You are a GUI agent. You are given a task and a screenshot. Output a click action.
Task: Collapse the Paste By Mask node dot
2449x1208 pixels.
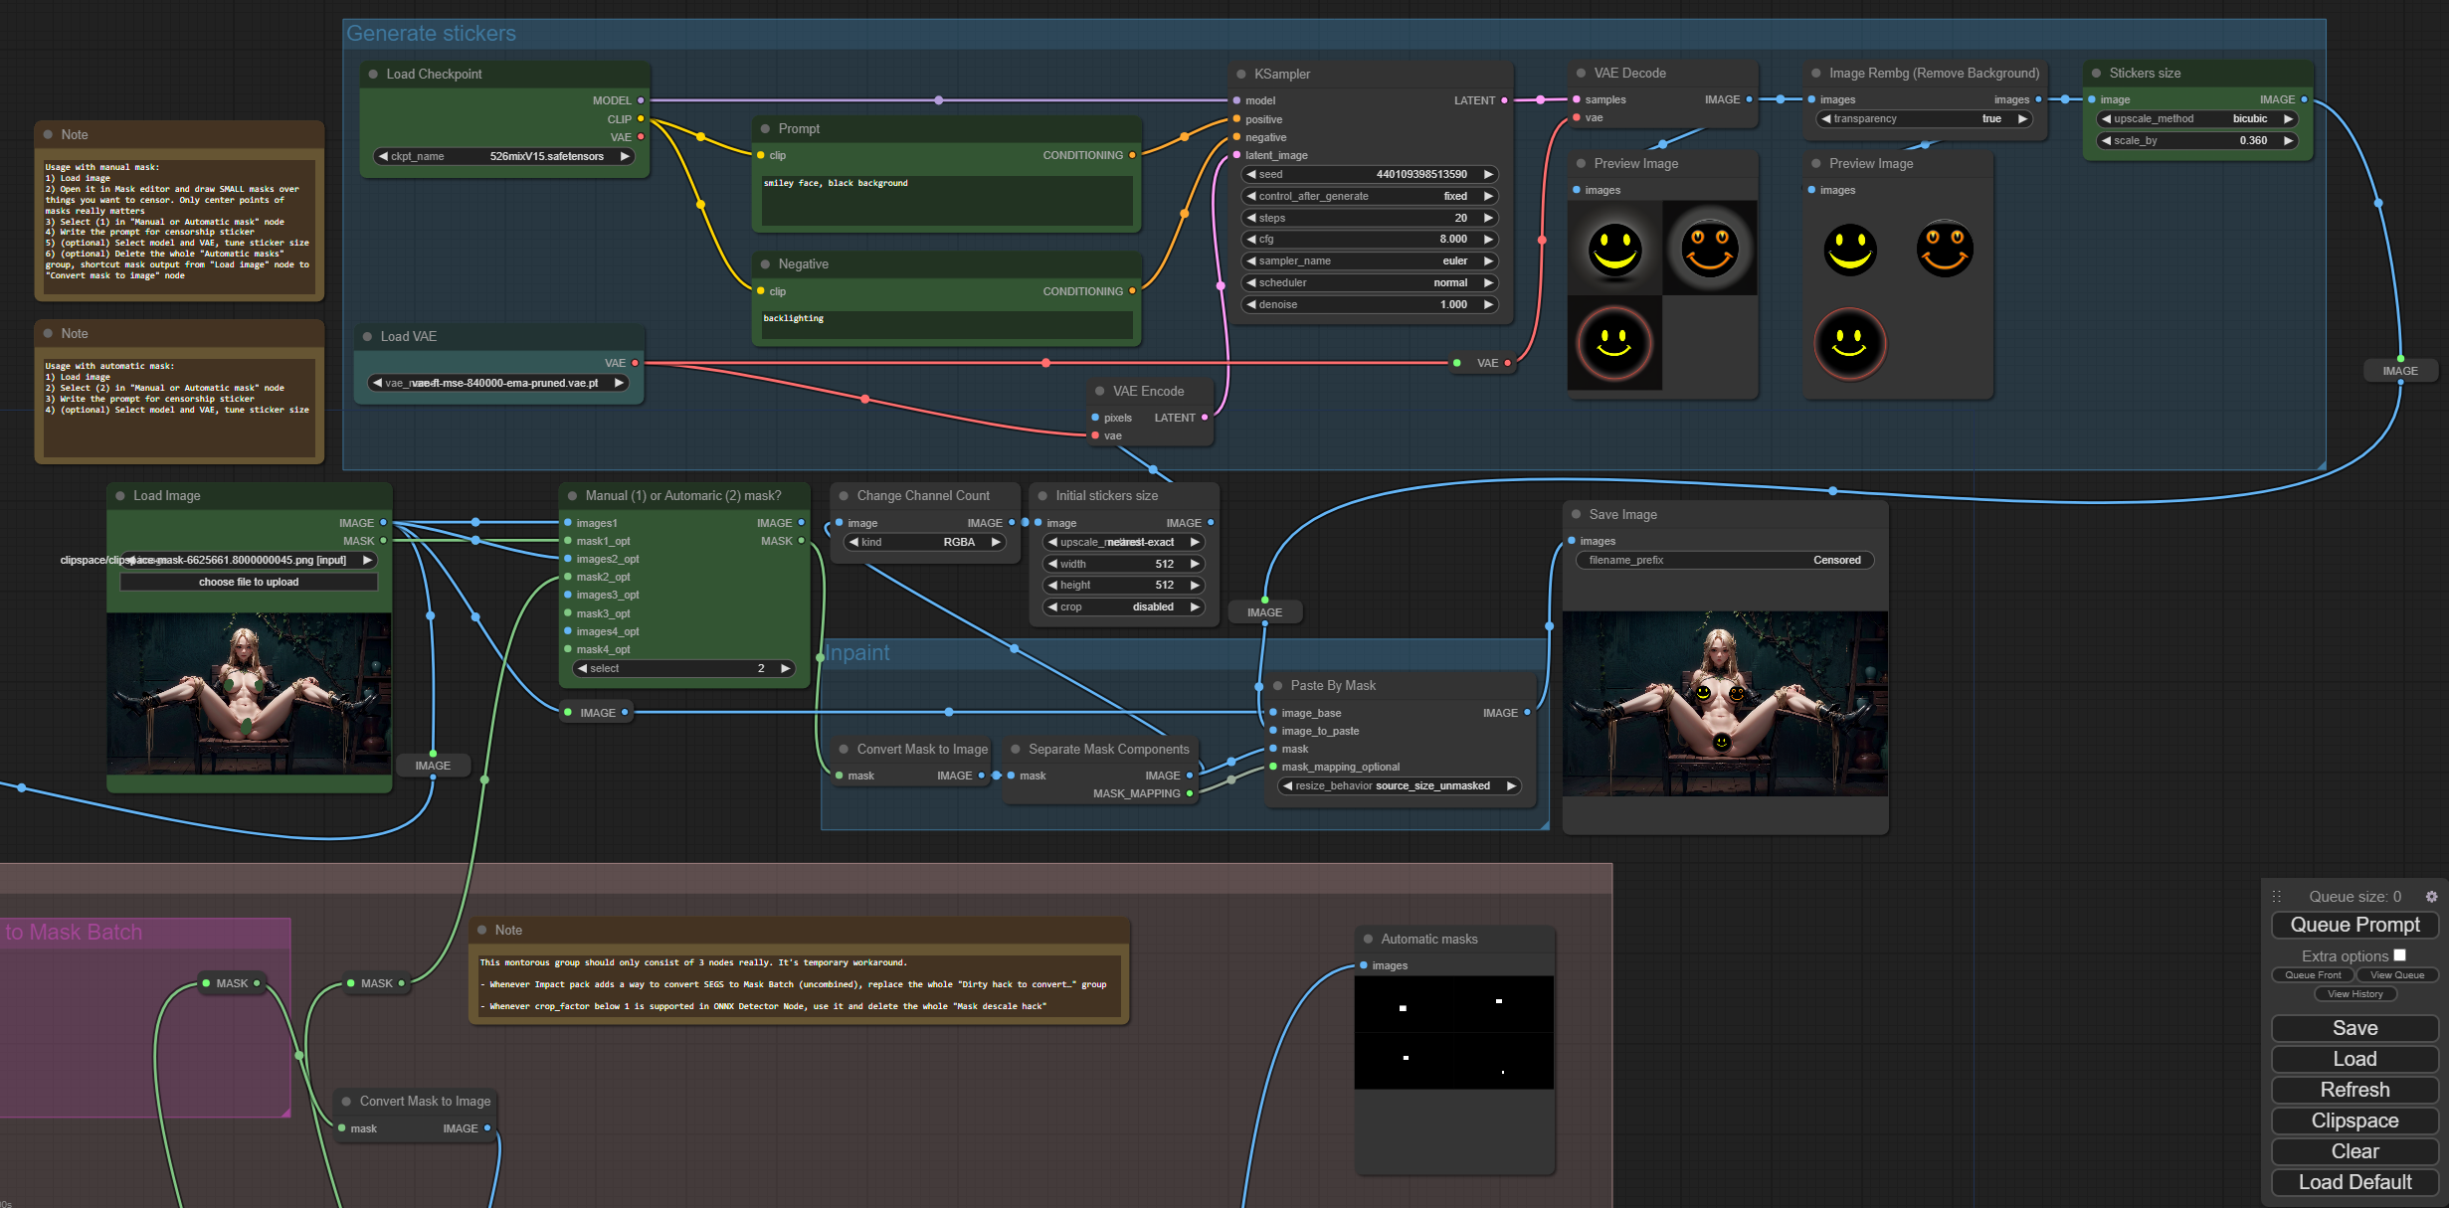click(1277, 686)
